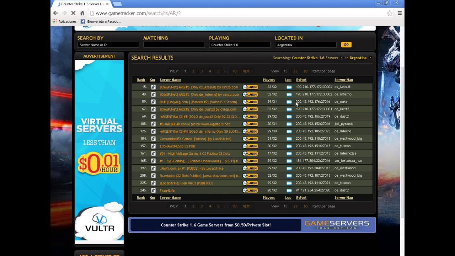
Task: Stop the page from loading
Action: coord(73,13)
